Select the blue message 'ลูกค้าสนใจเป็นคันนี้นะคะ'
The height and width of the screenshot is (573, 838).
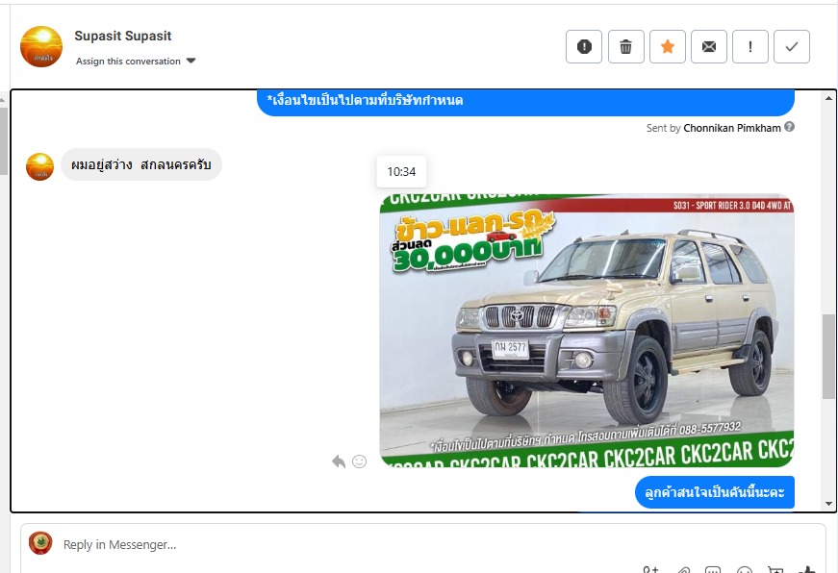coord(715,492)
